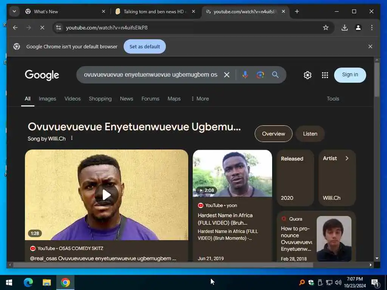
Task: Click the vertical scrollbar down arrow
Action: click(377, 258)
